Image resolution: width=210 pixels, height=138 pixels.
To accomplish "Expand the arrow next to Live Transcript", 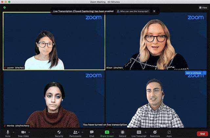I will pyautogui.click(x=146, y=132).
